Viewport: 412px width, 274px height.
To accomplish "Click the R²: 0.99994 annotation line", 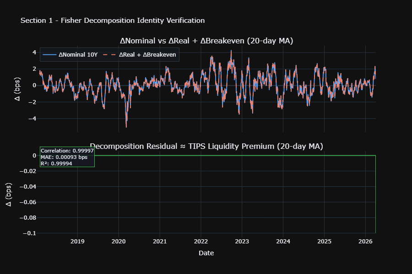I will (56, 163).
